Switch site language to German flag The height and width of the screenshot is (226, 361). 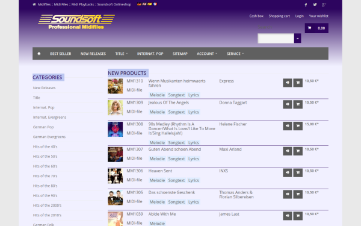(x=139, y=4)
